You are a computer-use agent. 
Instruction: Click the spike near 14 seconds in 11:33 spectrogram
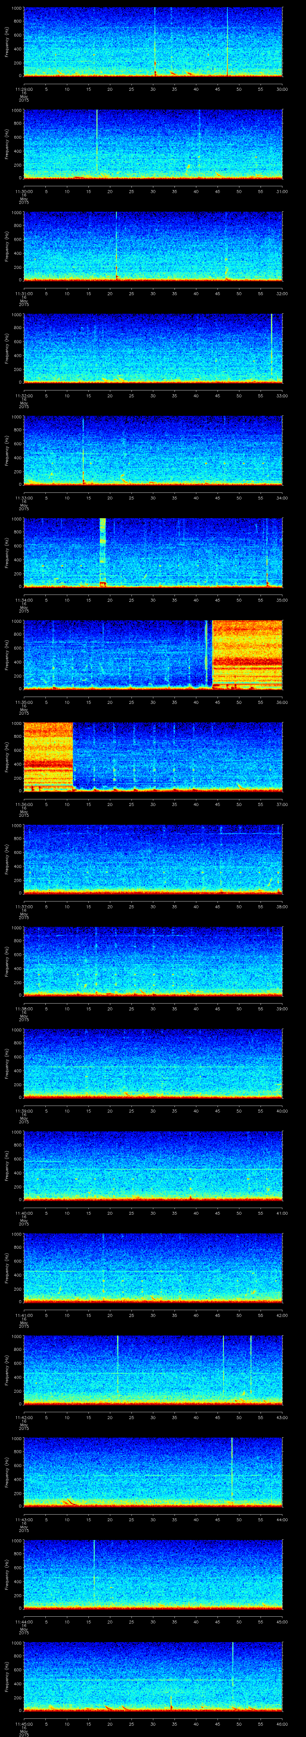coord(83,450)
